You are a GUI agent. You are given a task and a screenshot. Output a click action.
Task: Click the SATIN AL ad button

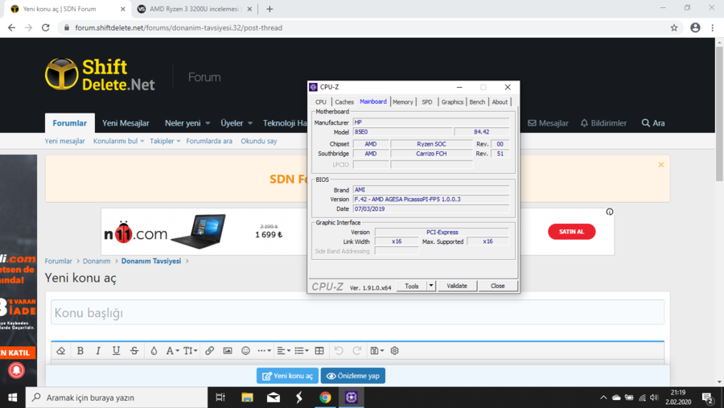pos(572,232)
